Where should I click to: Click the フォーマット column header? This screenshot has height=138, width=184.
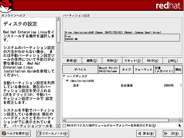[x=144, y=69]
